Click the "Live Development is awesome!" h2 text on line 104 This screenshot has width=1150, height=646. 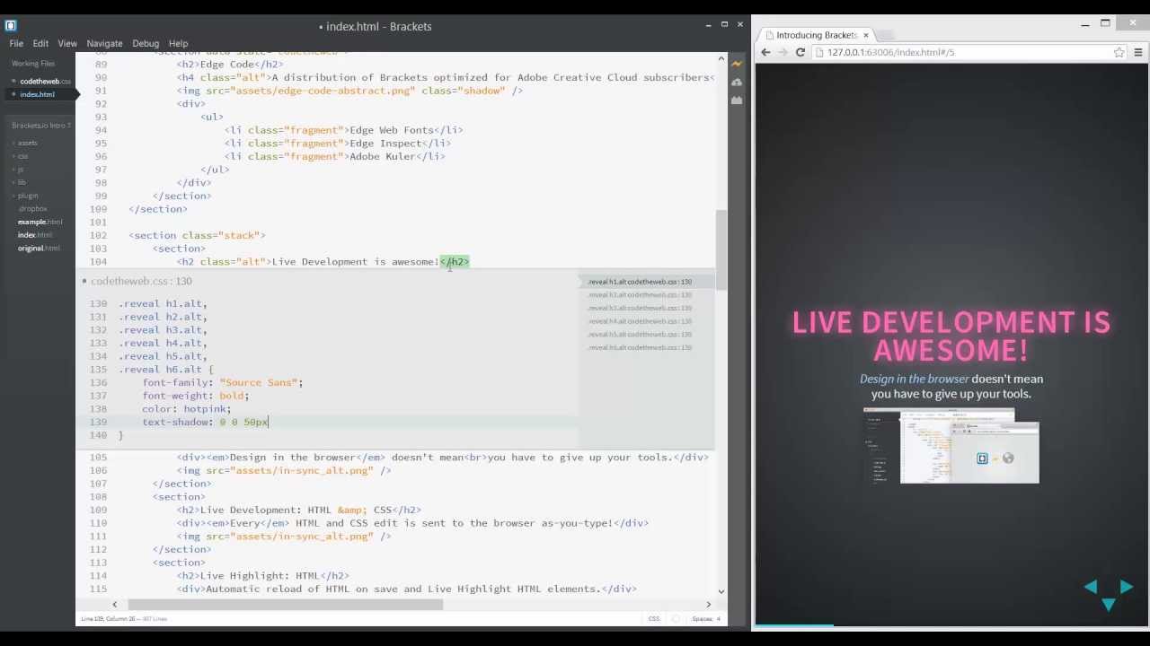tap(355, 262)
